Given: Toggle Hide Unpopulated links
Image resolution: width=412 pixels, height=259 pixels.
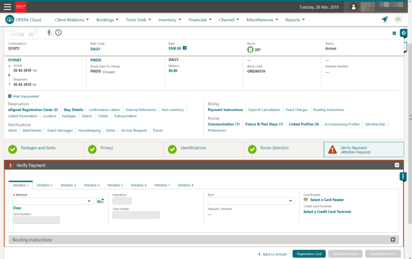Looking at the screenshot, I should point(23,96).
